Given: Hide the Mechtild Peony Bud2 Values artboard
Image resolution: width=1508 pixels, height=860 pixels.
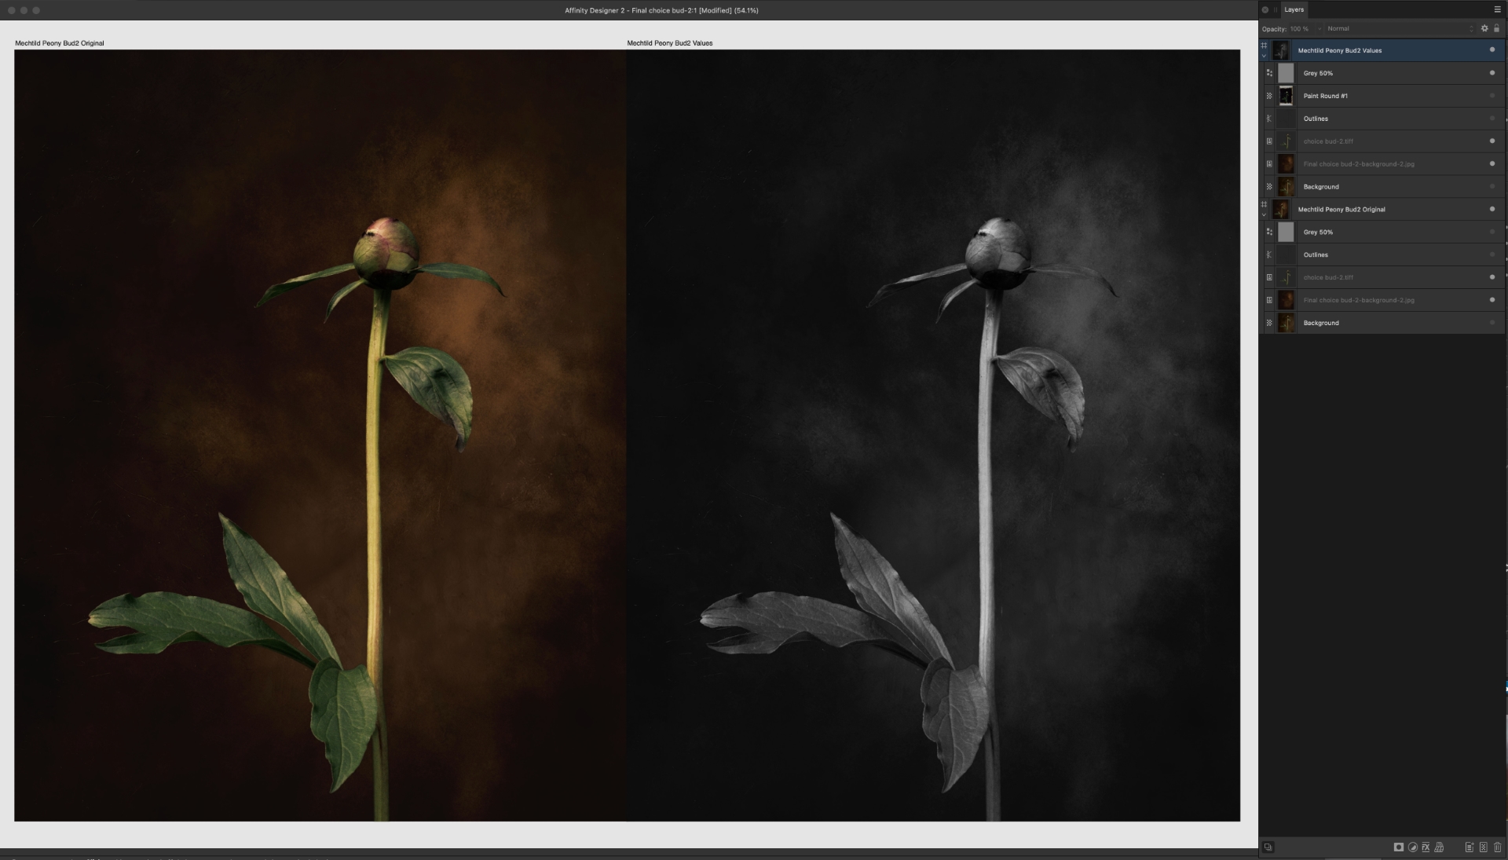Looking at the screenshot, I should pos(1492,50).
